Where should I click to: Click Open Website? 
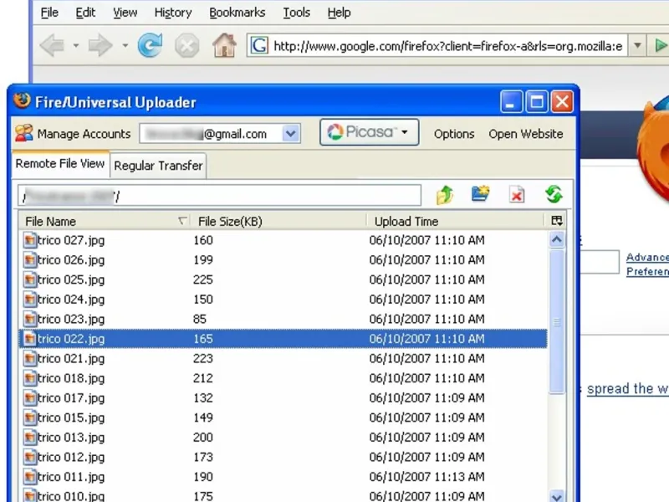pyautogui.click(x=526, y=134)
